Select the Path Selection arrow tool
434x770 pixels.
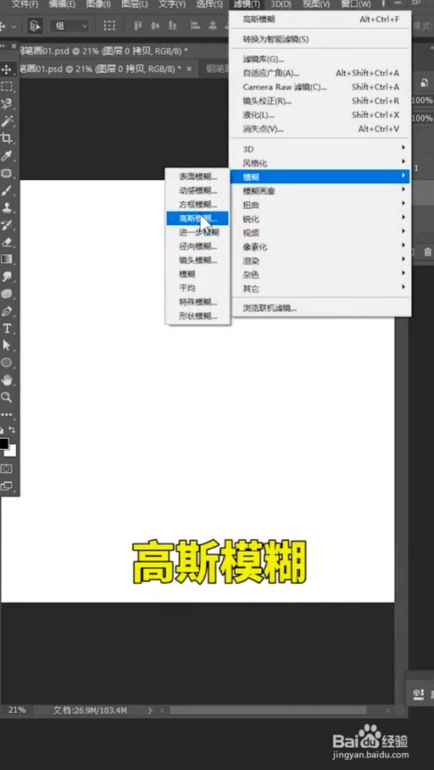pyautogui.click(x=7, y=346)
